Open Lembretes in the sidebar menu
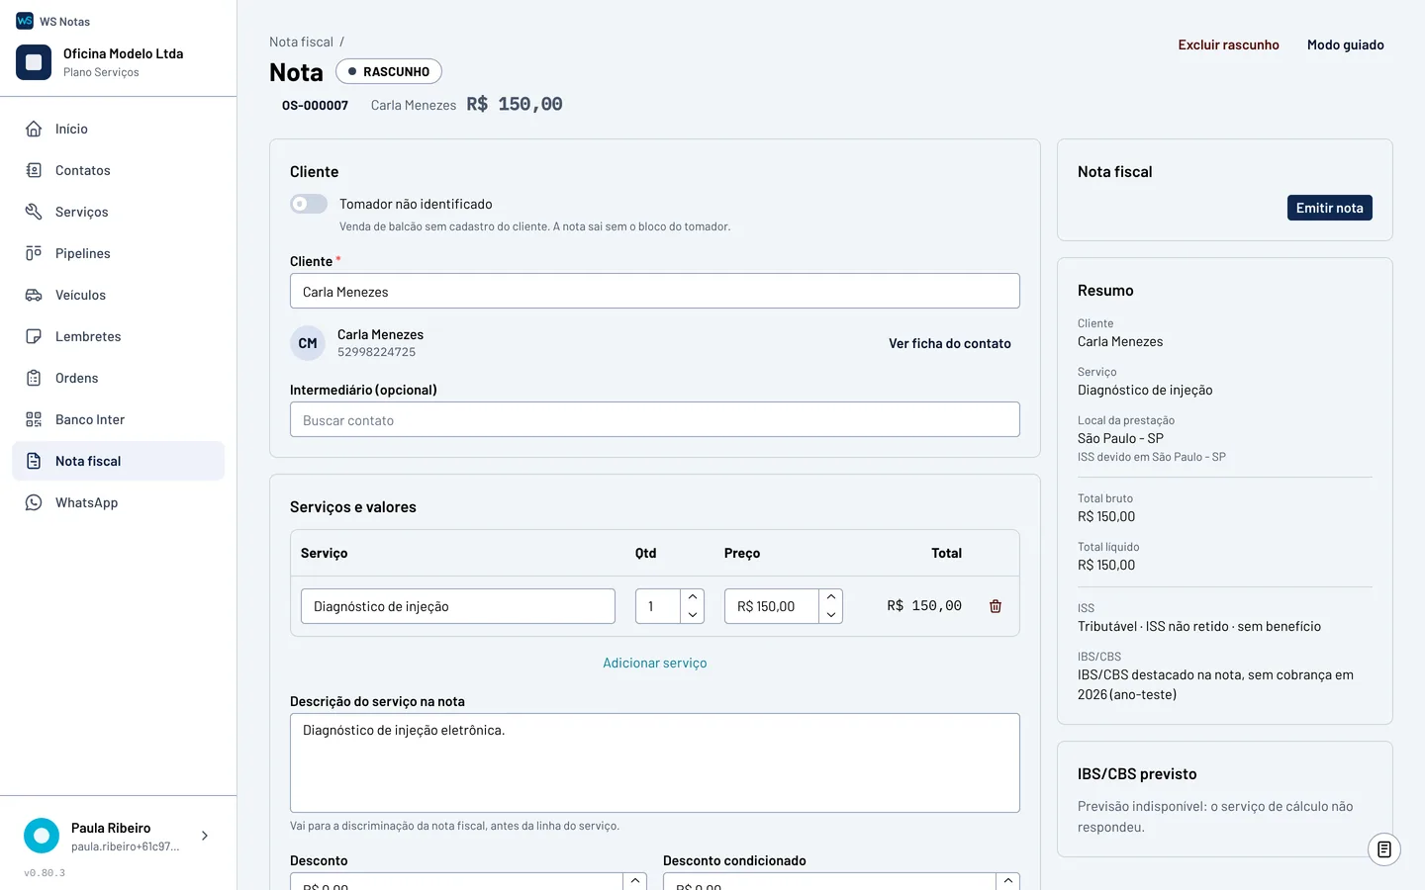The width and height of the screenshot is (1425, 890). pos(119,336)
